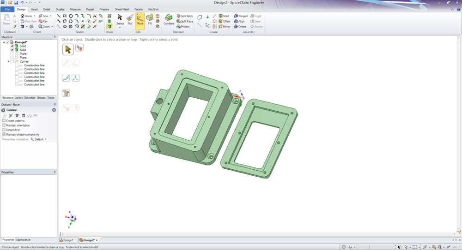Toggle the Detach first checkbox
This screenshot has width=462, height=250.
4,130
